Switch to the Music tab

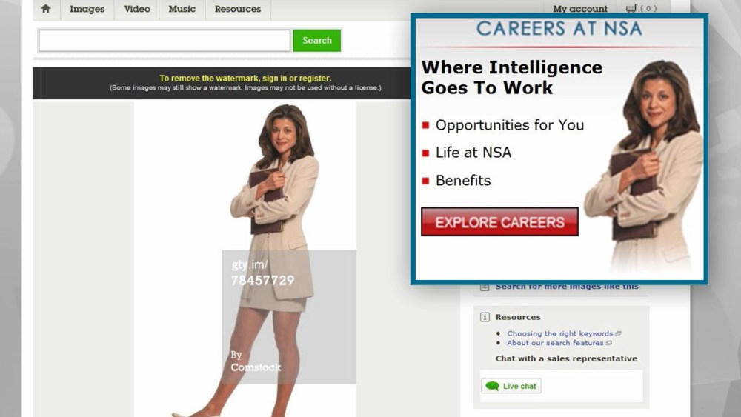click(182, 9)
